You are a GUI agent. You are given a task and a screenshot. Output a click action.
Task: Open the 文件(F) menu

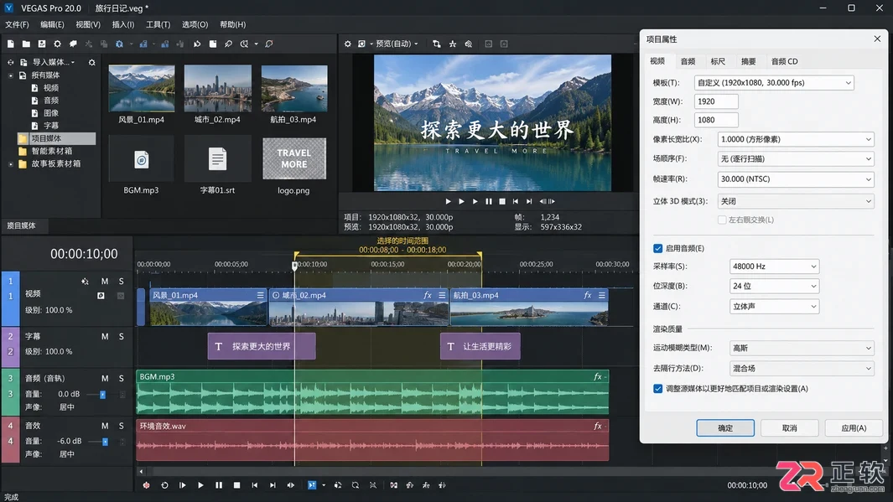17,24
